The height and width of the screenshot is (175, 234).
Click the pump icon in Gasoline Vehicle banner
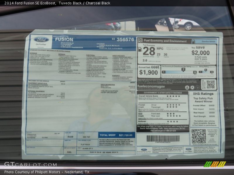point(193,41)
